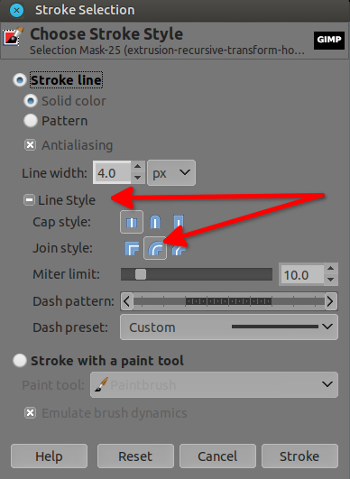Screen dimensions: 350x479
Task: Choose the round join style icon
Action: pyautogui.click(x=155, y=248)
